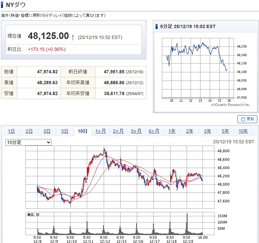Open the 15分足 interval dropdown
259x243 pixels.
point(28,142)
